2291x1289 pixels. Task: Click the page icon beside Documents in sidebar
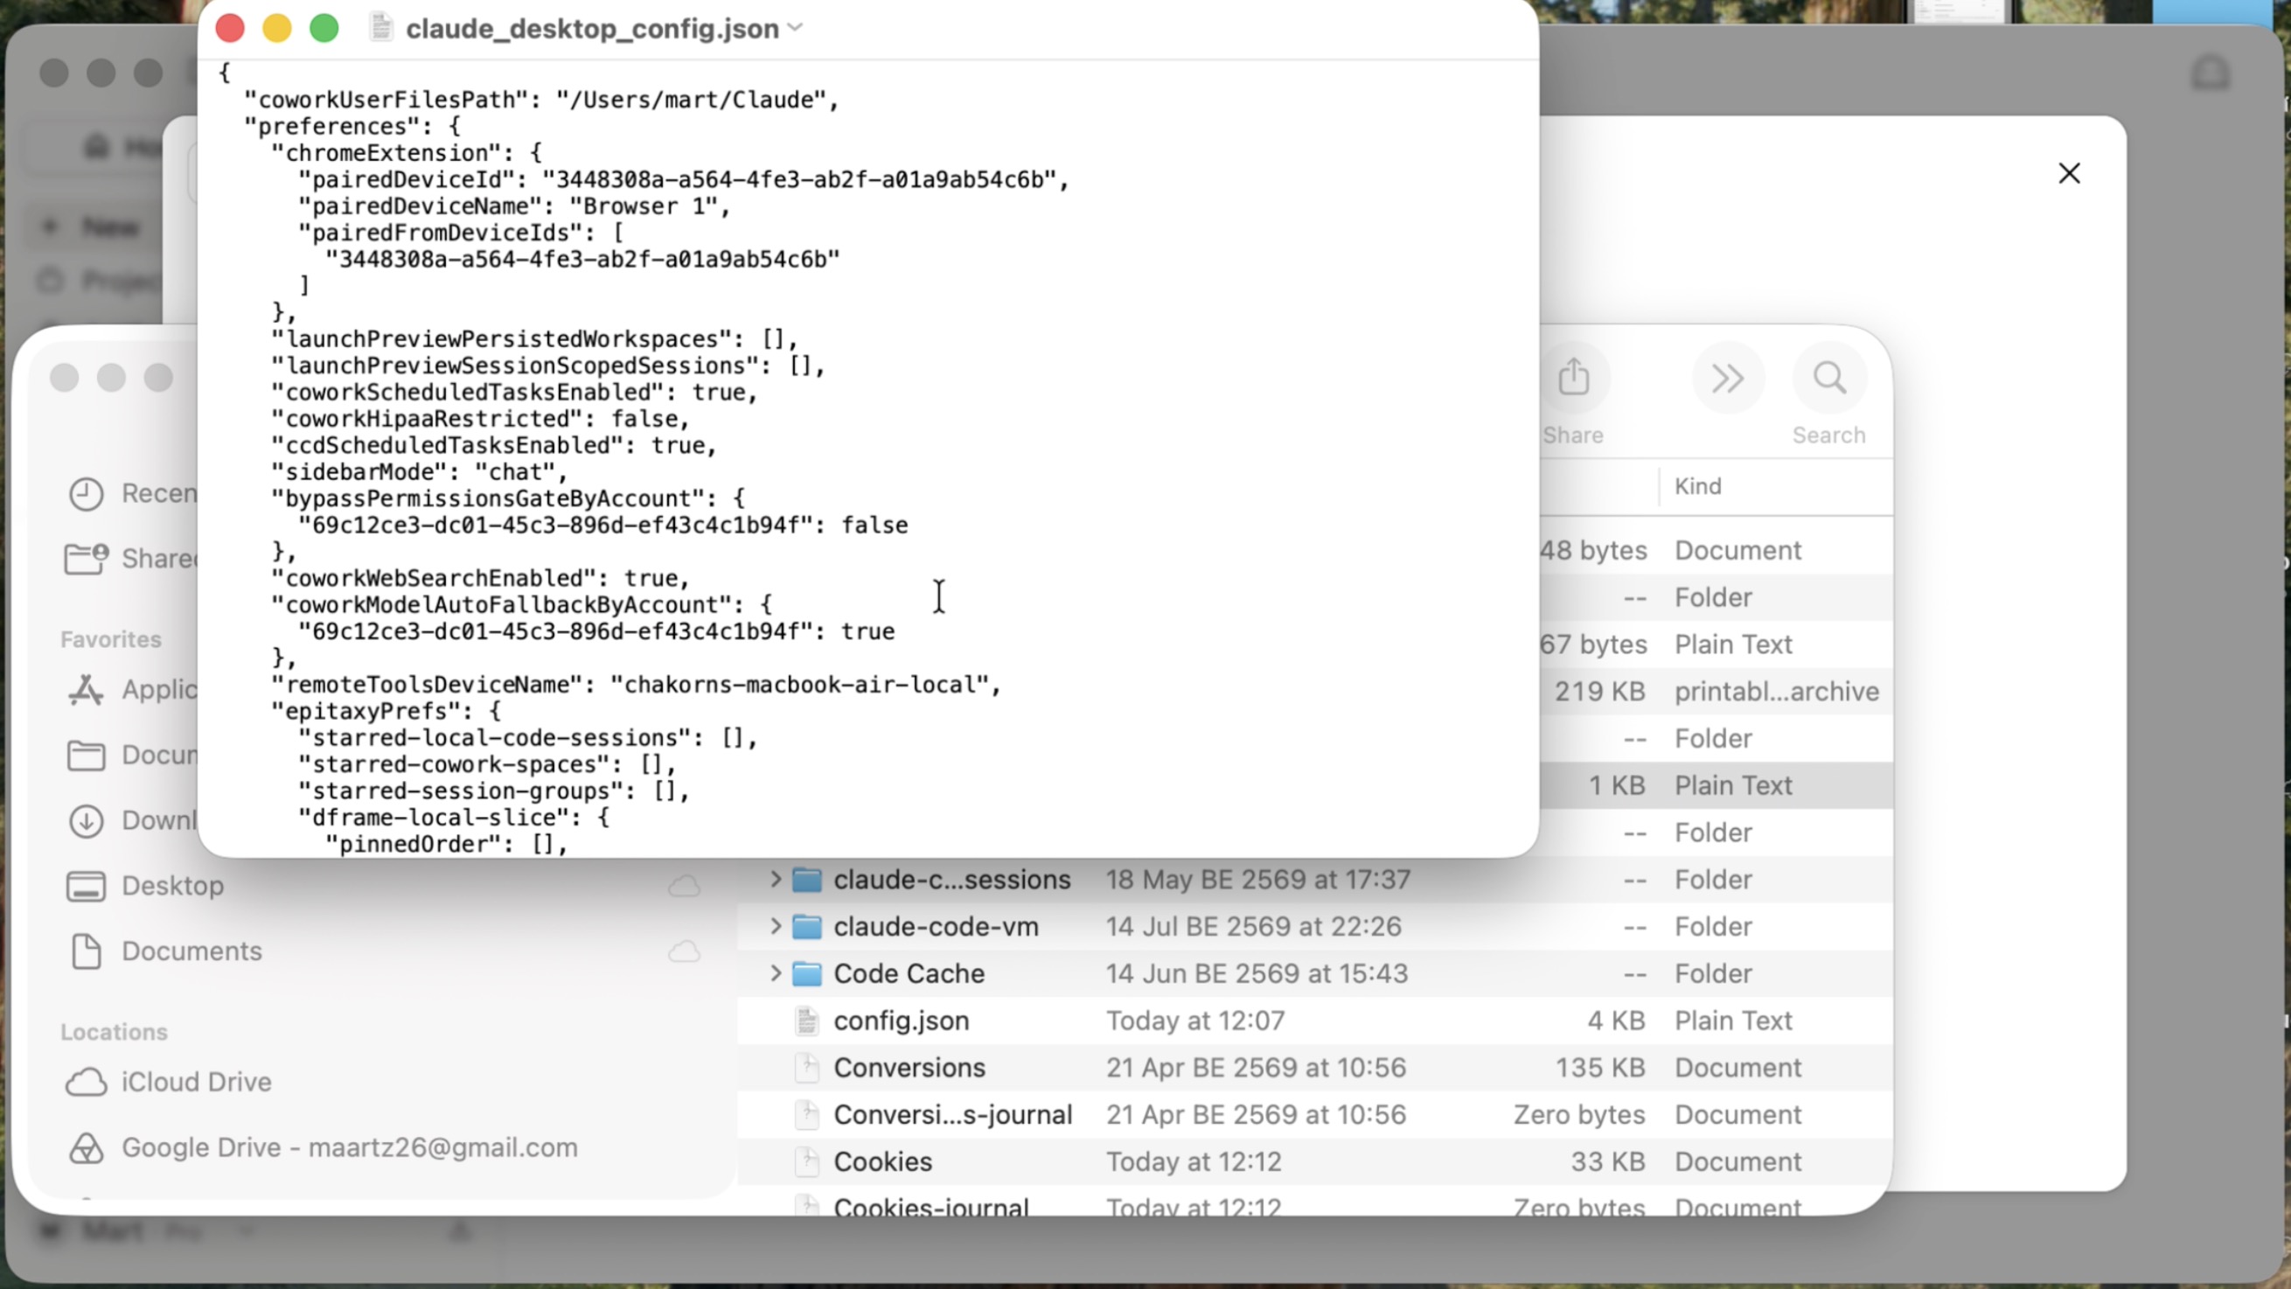click(87, 951)
